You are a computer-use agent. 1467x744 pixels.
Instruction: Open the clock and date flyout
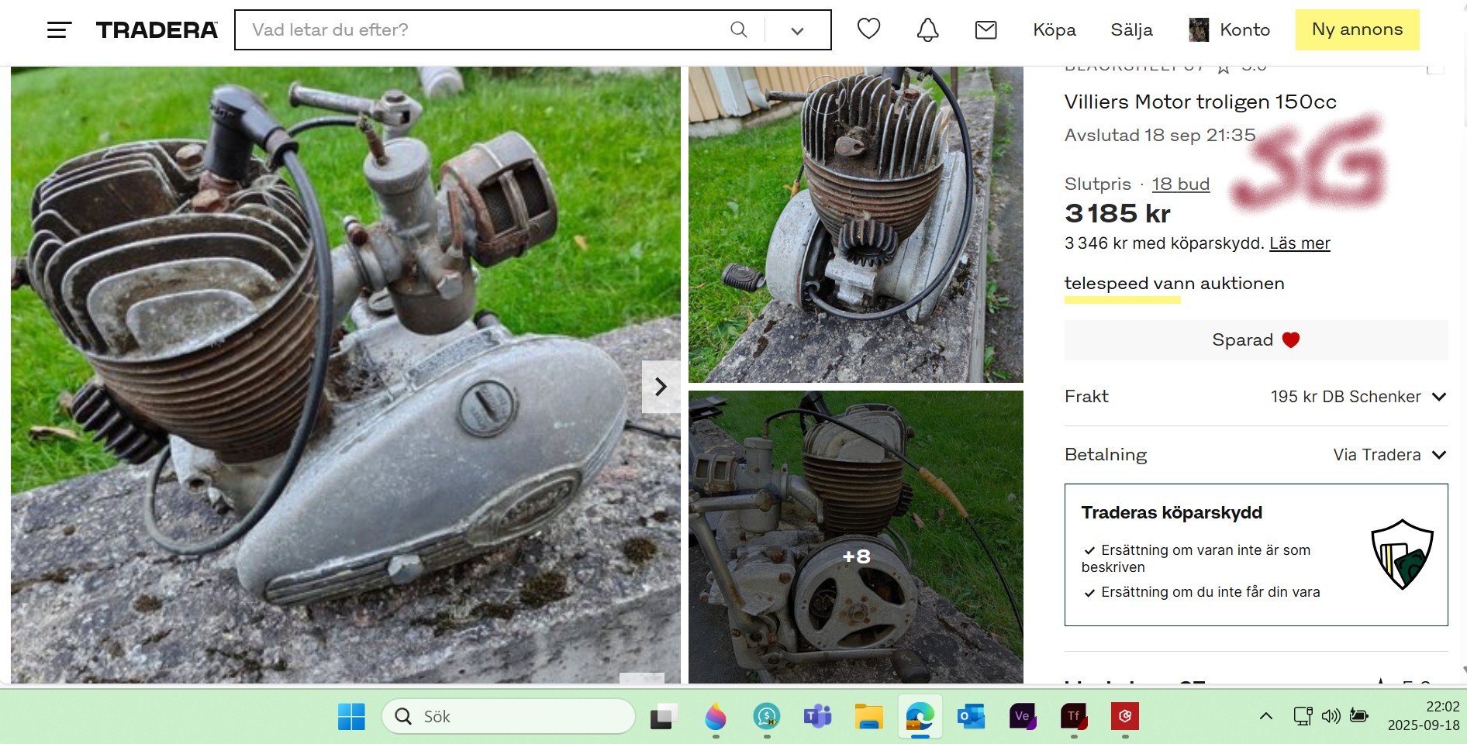[x=1424, y=716]
